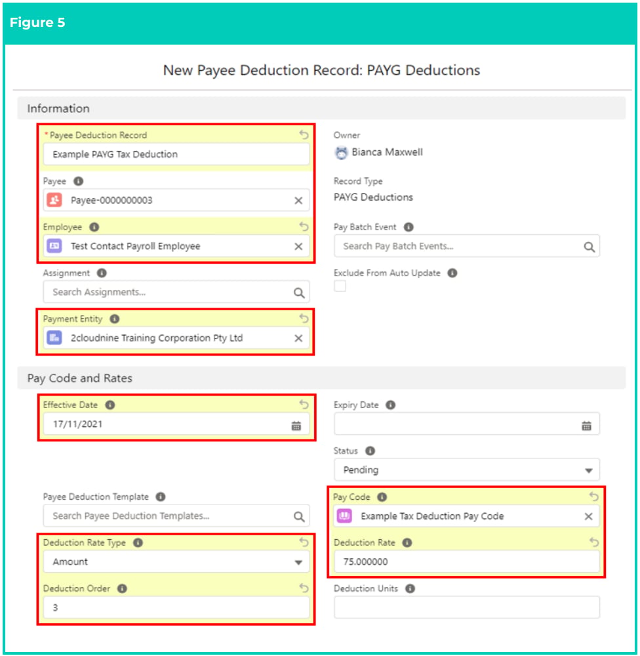This screenshot has height=656, width=640.
Task: Undo changes to Deduction Rate field
Action: [594, 543]
